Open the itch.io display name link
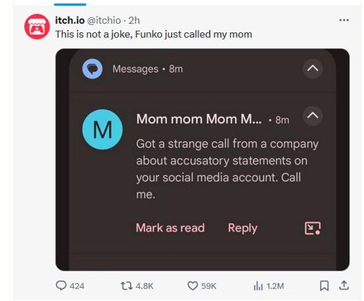Screen dimensions: 364x301 coord(69,20)
